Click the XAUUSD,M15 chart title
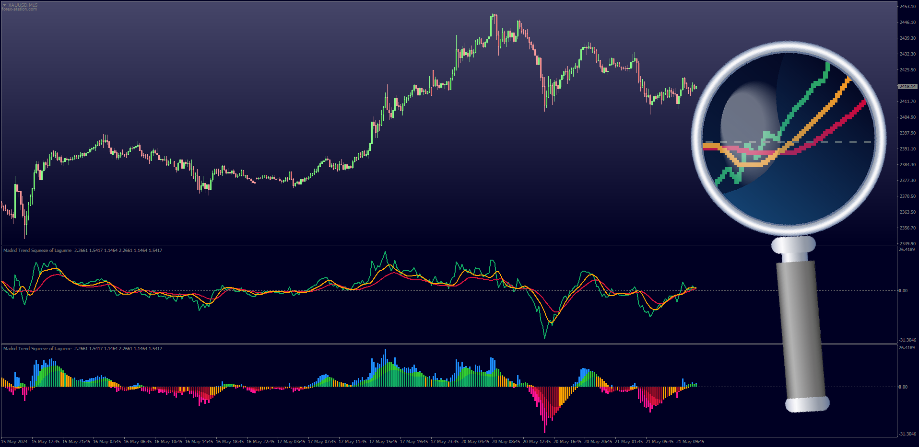 click(23, 5)
